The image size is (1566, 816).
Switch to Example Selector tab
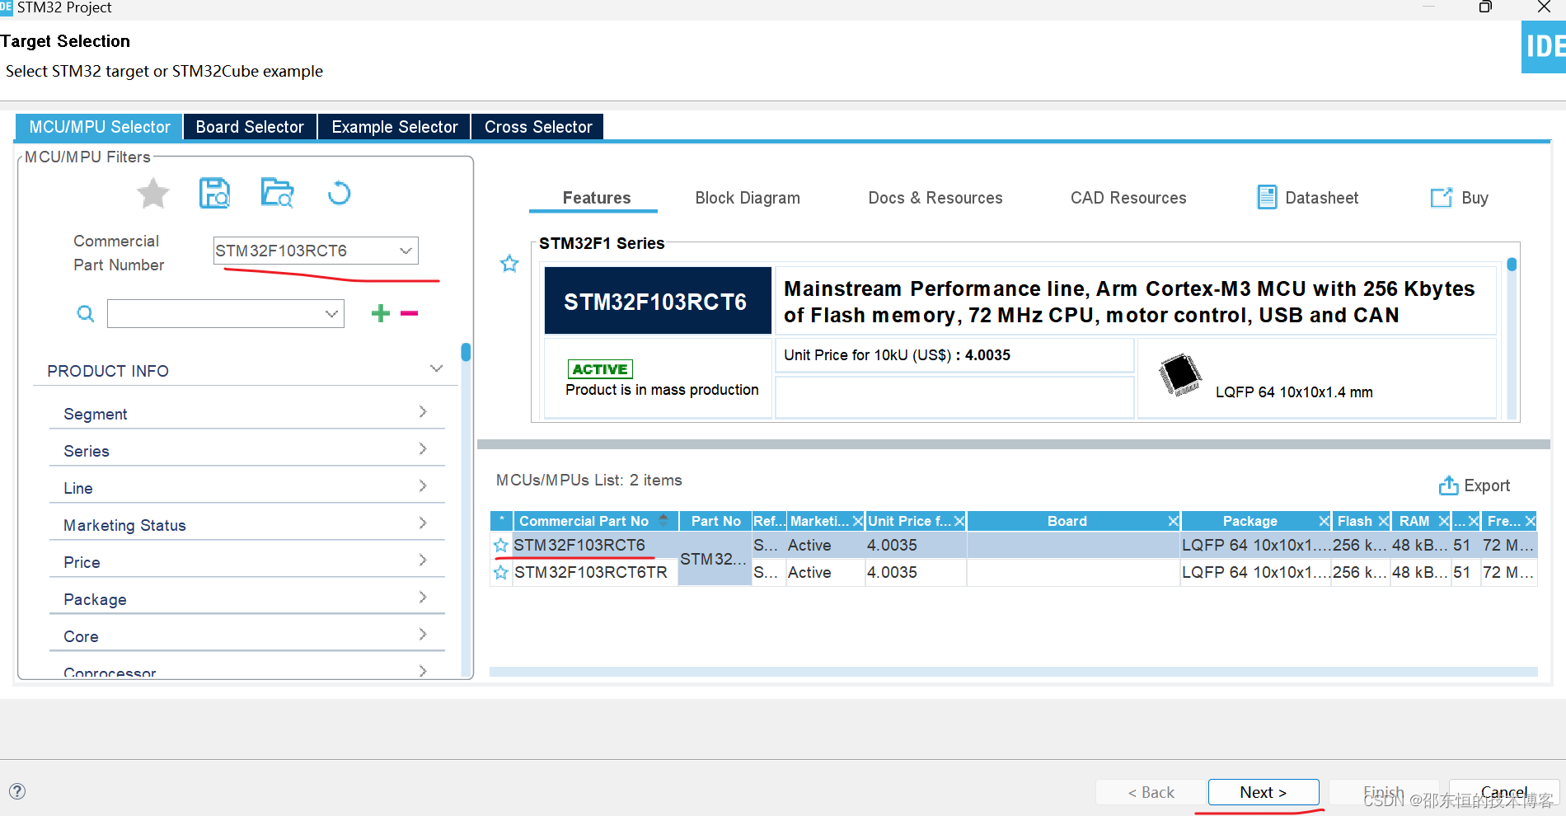[x=394, y=127]
